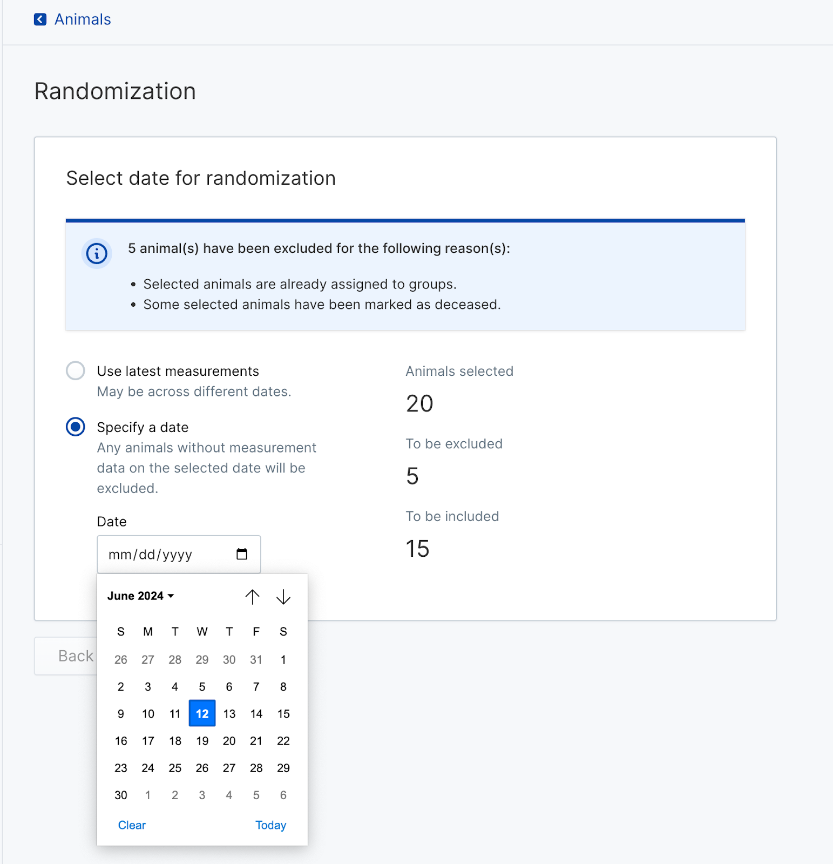Choose June 24 in the calendar
Screen dimensions: 833x864
(x=148, y=768)
